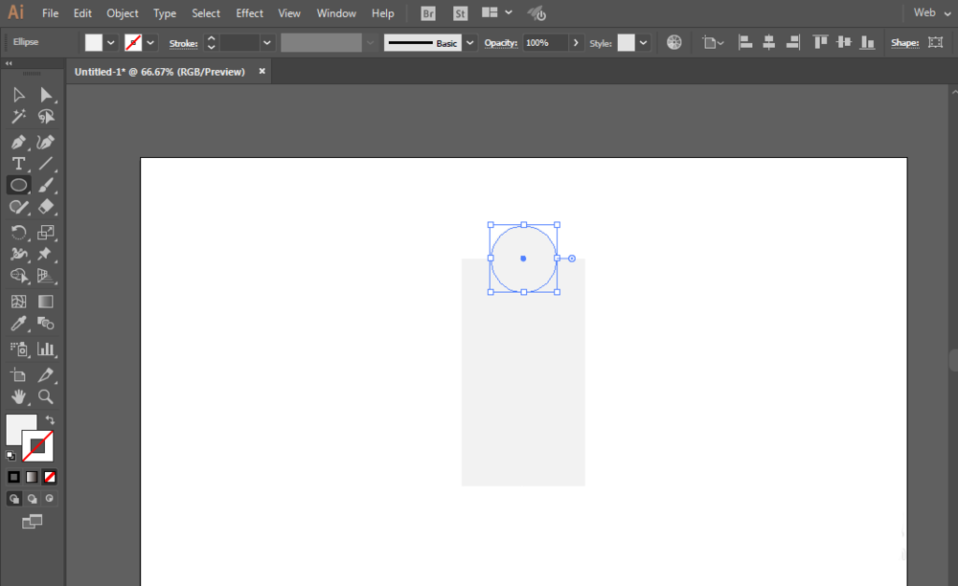
Task: Select the Direct Selection tool
Action: pyautogui.click(x=45, y=95)
